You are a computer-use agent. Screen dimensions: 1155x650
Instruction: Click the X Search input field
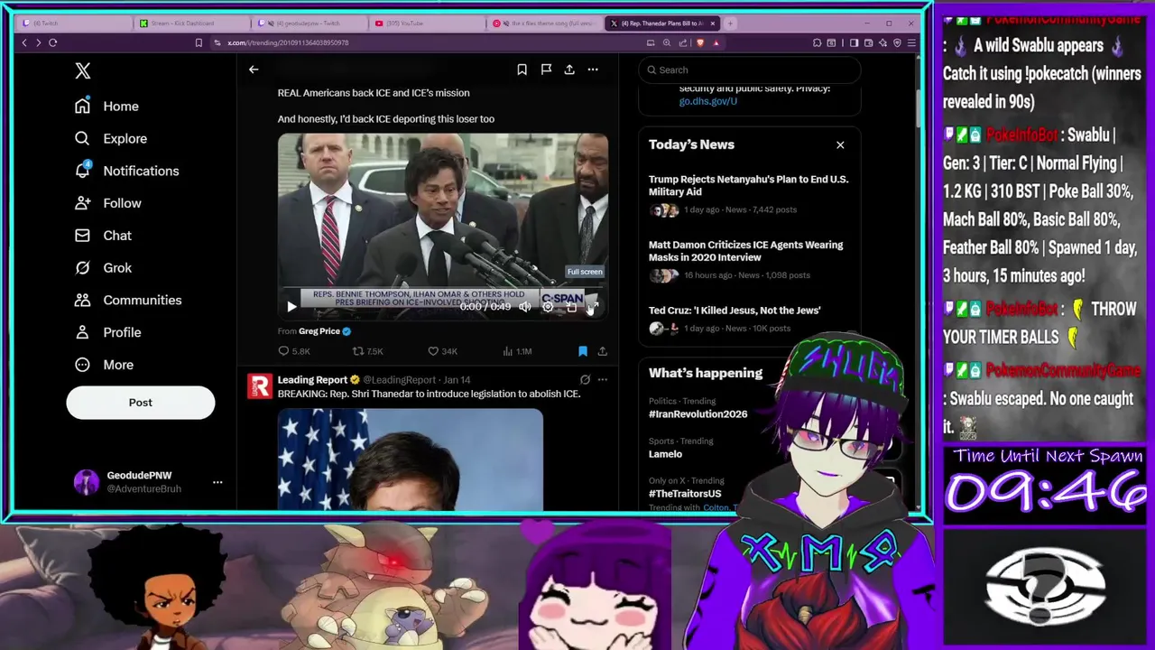tap(749, 70)
